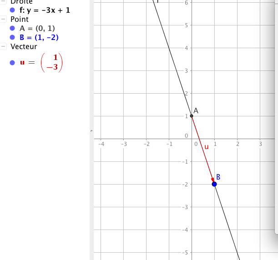Click the blue point B on the graph
This screenshot has width=278, height=260.
coord(214,184)
